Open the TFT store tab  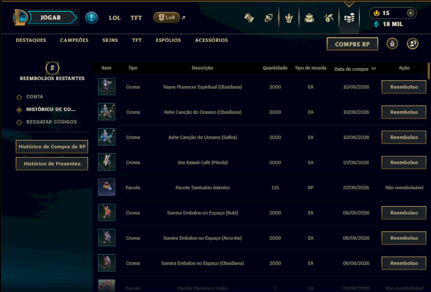[x=137, y=40]
